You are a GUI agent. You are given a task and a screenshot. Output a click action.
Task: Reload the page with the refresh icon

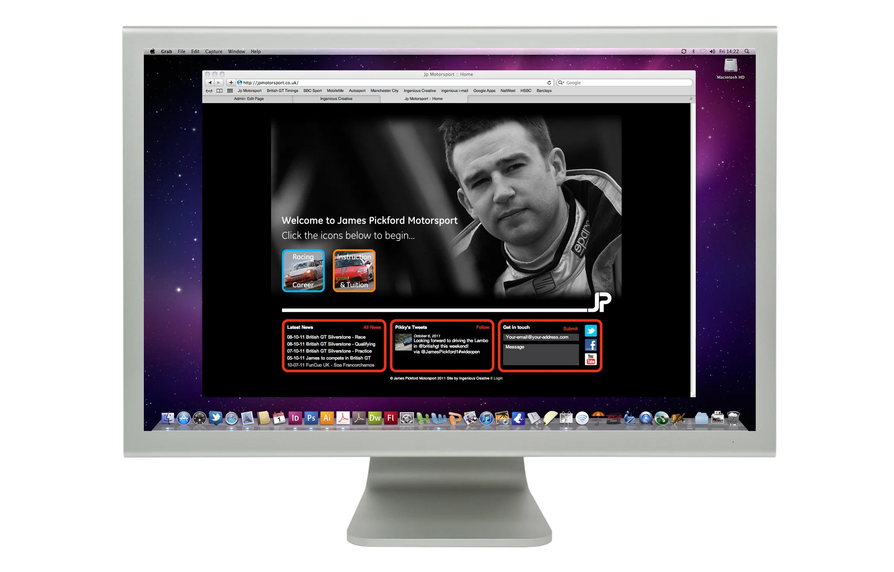point(549,83)
